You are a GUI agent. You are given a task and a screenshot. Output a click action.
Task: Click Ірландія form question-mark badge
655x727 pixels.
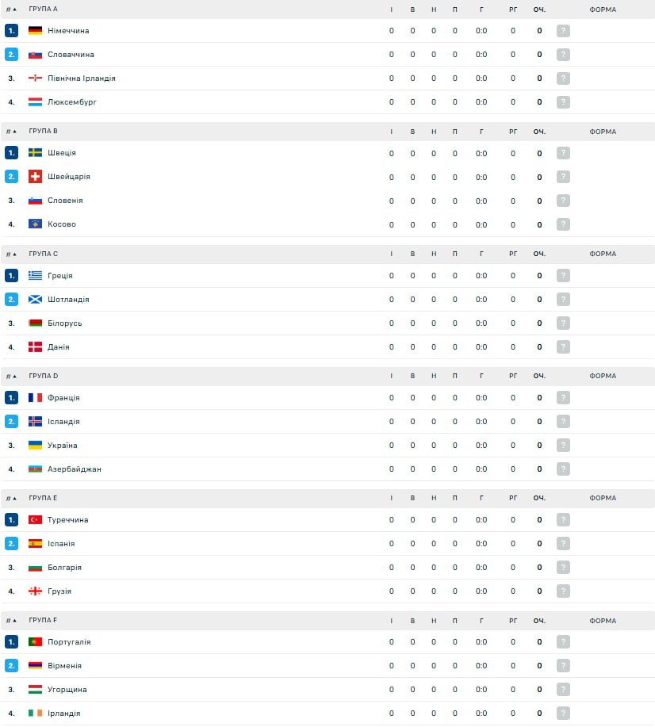point(563,714)
